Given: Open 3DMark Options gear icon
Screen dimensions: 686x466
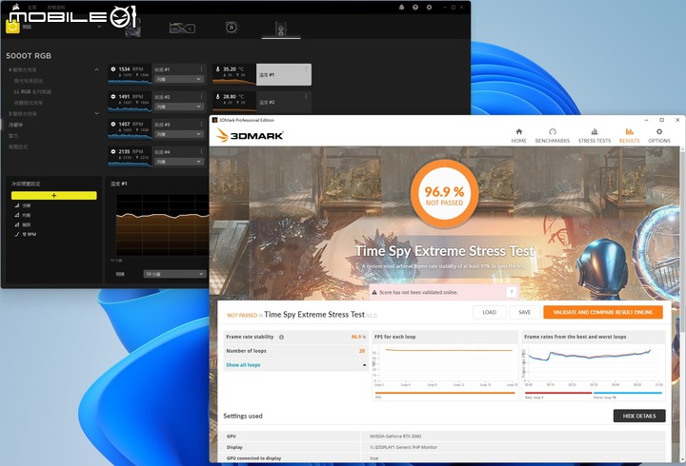Looking at the screenshot, I should point(659,131).
